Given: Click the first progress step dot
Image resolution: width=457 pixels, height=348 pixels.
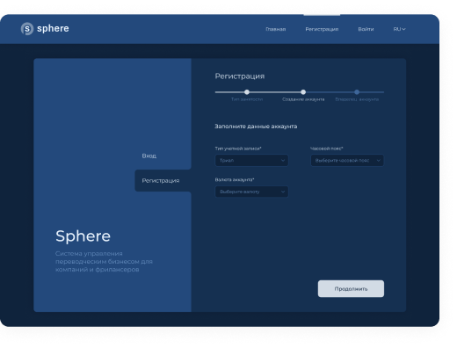Looking at the screenshot, I should 247,92.
